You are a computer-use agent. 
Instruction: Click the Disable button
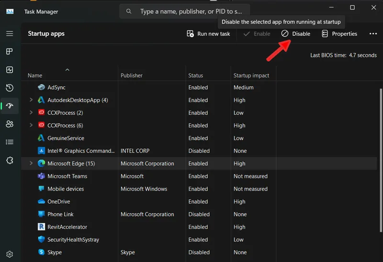point(296,34)
